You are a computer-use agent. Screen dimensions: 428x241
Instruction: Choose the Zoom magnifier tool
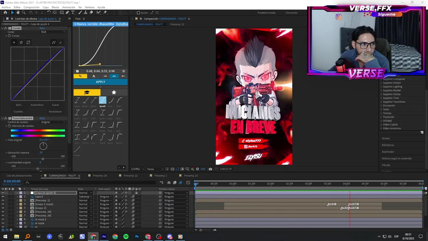(x=23, y=13)
